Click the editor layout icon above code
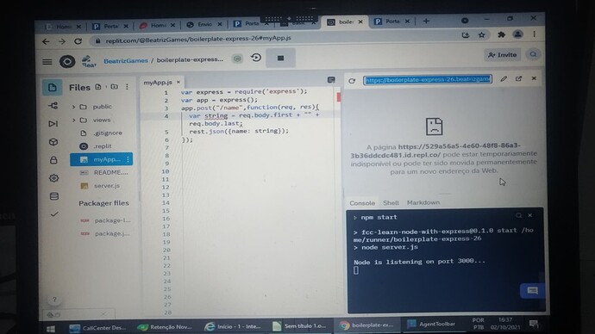This screenshot has height=334, width=595. 331,80
